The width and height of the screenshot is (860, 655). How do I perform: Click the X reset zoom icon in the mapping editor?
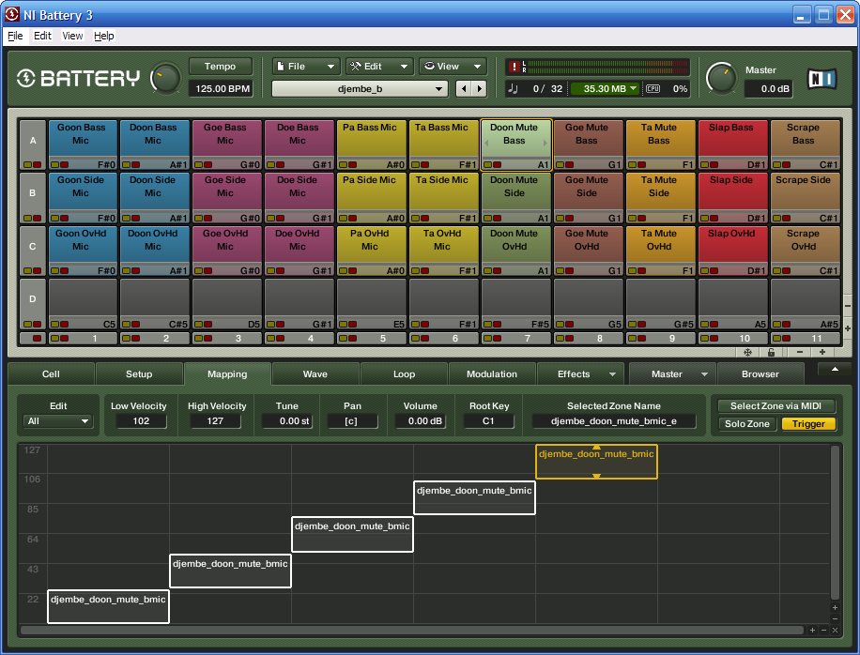tap(835, 631)
